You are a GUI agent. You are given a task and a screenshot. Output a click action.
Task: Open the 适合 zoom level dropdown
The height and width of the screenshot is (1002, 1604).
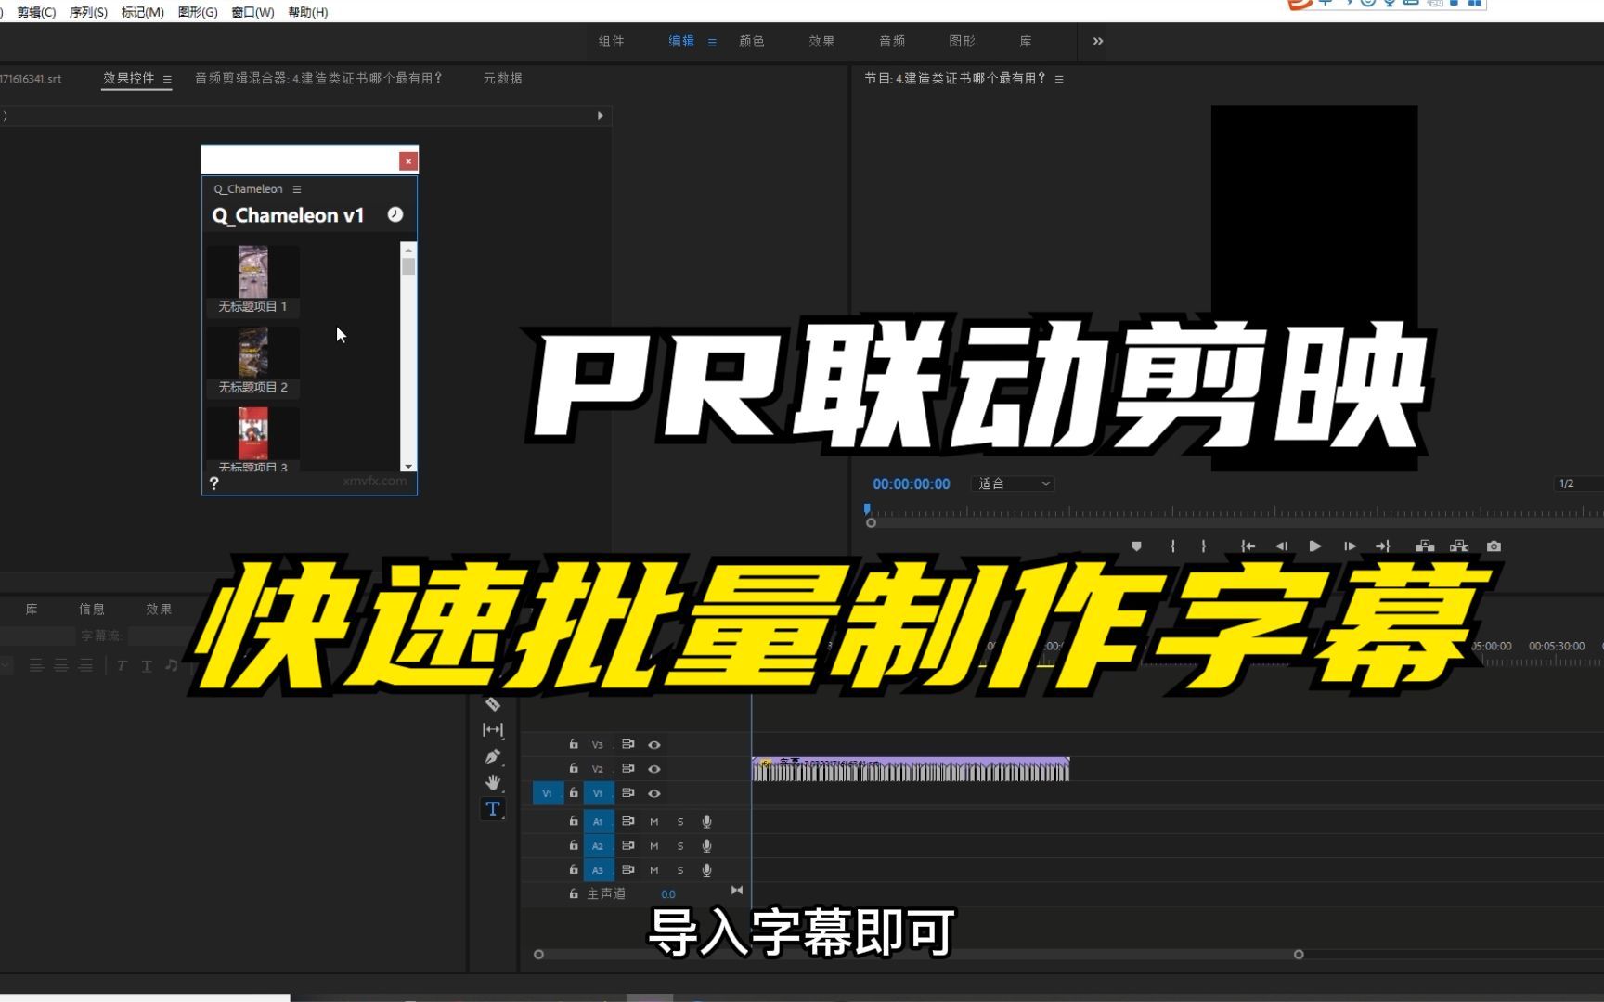click(1013, 483)
